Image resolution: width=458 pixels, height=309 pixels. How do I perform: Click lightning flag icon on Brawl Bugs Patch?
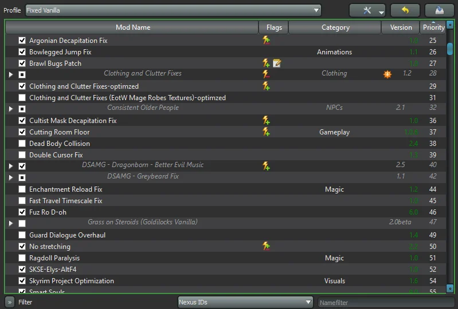(x=266, y=63)
